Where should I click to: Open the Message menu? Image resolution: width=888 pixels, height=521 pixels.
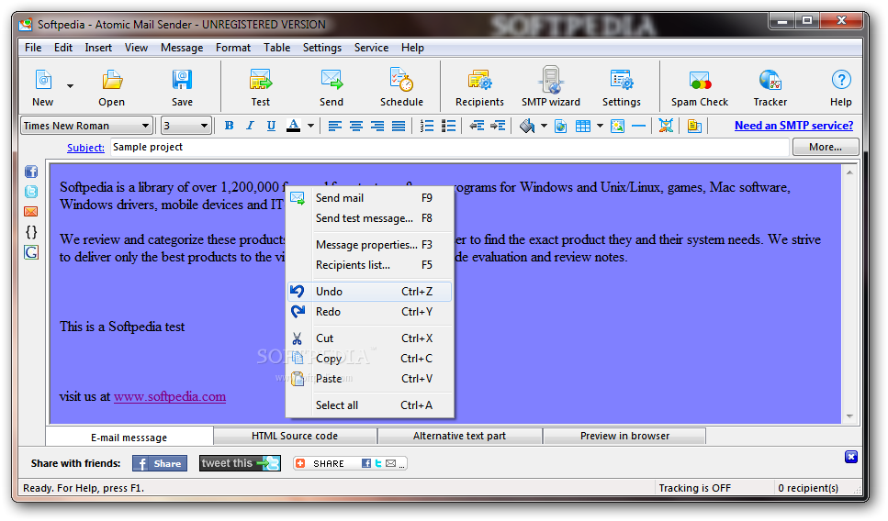182,48
